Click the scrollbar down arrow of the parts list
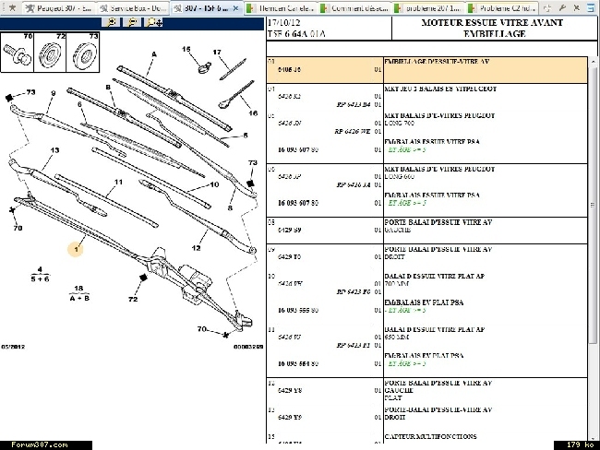 594,439
